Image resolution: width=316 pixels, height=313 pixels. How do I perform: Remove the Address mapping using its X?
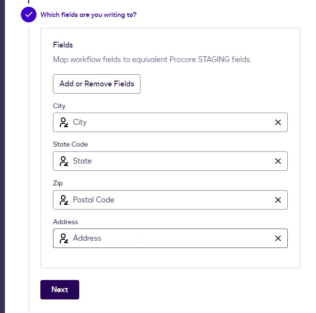(278, 238)
